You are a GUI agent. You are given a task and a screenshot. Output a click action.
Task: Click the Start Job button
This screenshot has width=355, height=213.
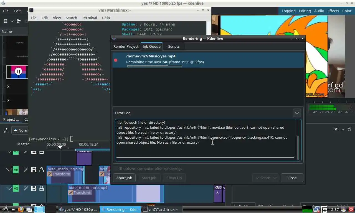point(149,178)
